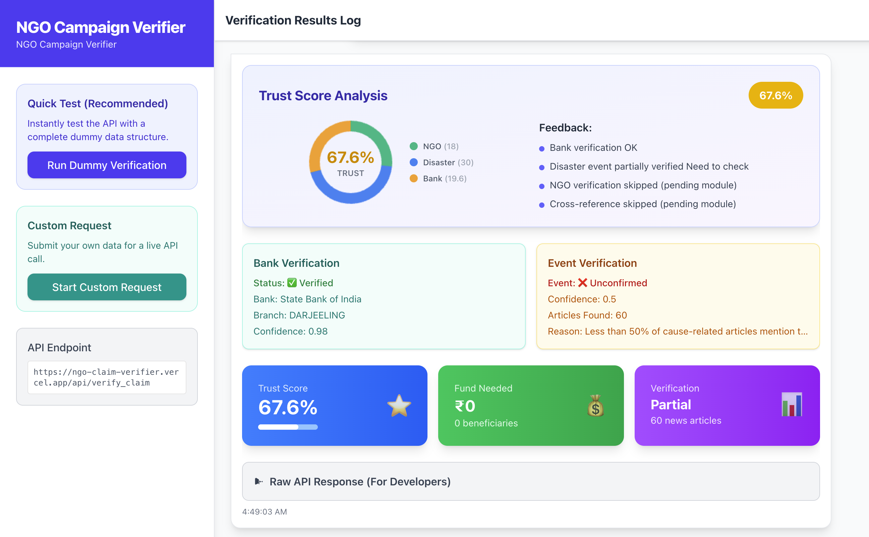The height and width of the screenshot is (537, 869).
Task: Collapse the Event Verification panel
Action: 592,263
